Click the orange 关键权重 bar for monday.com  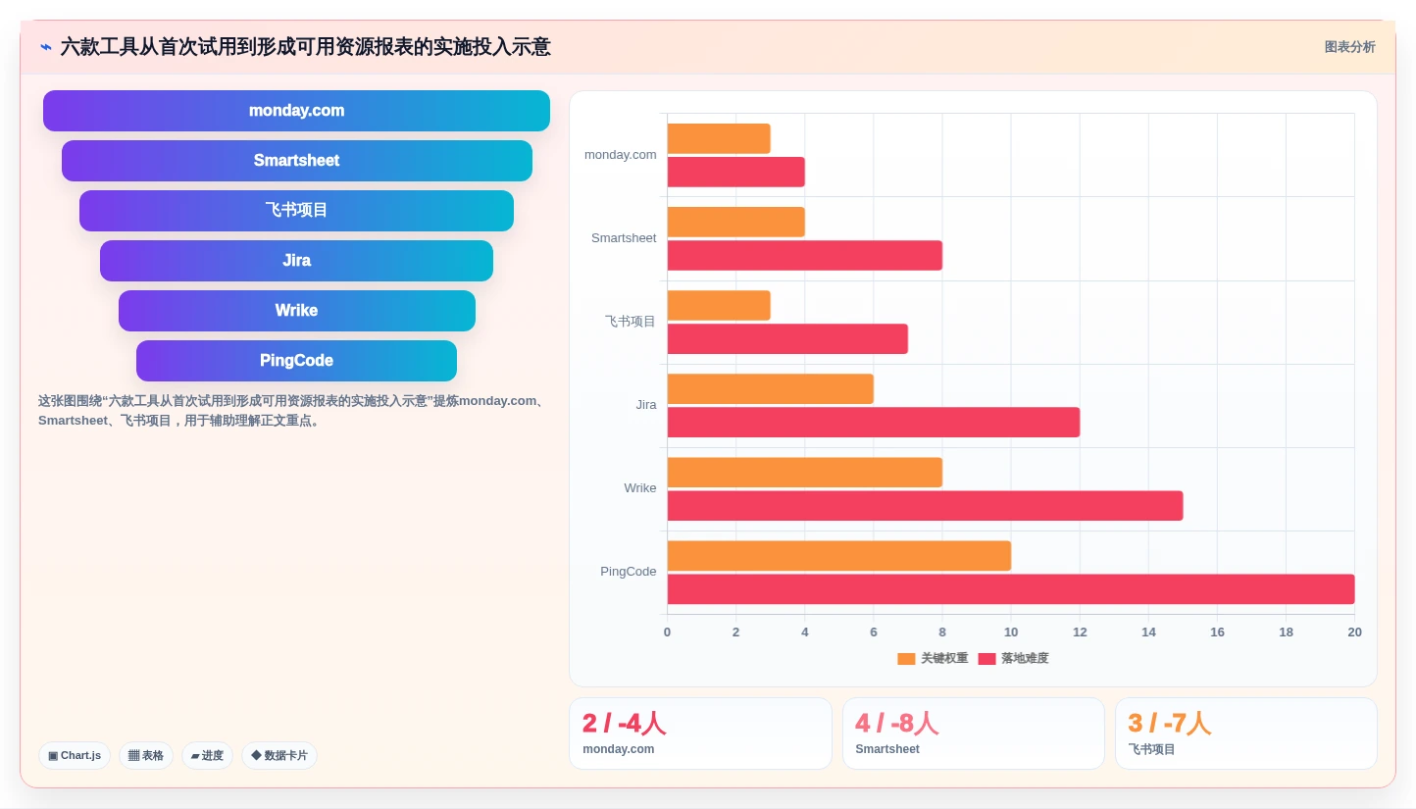[719, 138]
